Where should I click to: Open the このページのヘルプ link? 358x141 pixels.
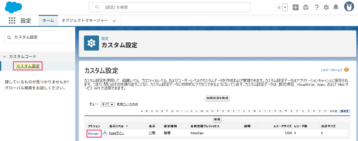click(x=331, y=70)
